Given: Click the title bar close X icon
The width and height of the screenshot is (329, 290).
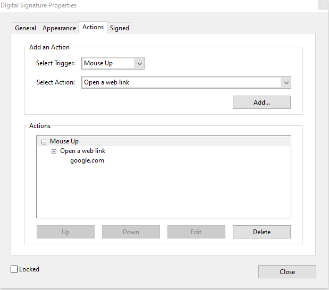Looking at the screenshot, I should click(323, 5).
